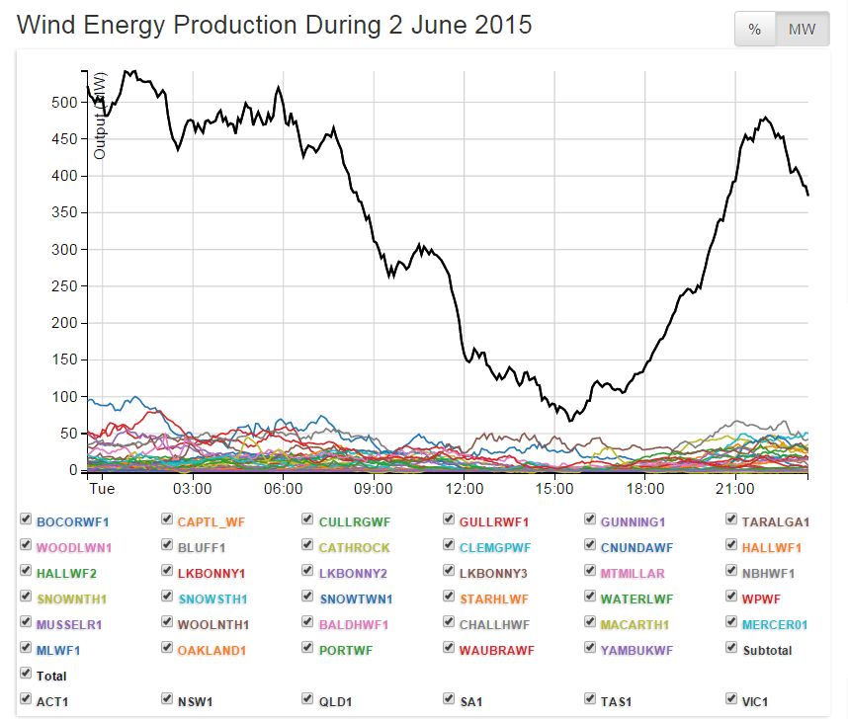Toggle the NSW1 region checkbox
848x719 pixels.
coord(167,700)
